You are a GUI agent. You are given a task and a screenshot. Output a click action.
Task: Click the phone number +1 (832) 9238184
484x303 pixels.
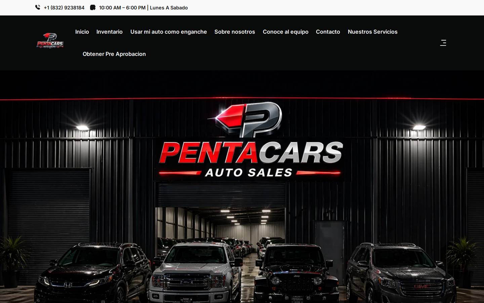64,8
